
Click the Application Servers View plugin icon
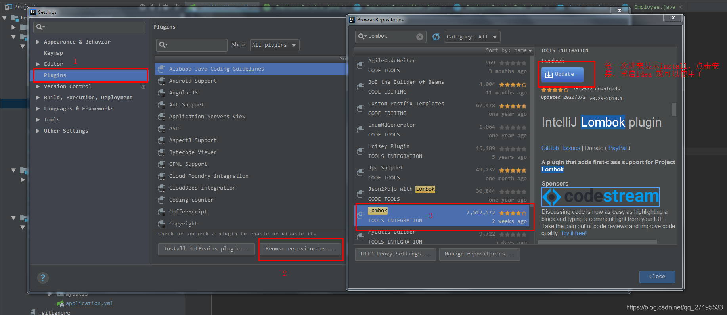(162, 117)
